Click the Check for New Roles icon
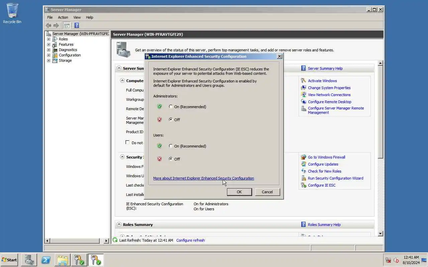 point(304,171)
